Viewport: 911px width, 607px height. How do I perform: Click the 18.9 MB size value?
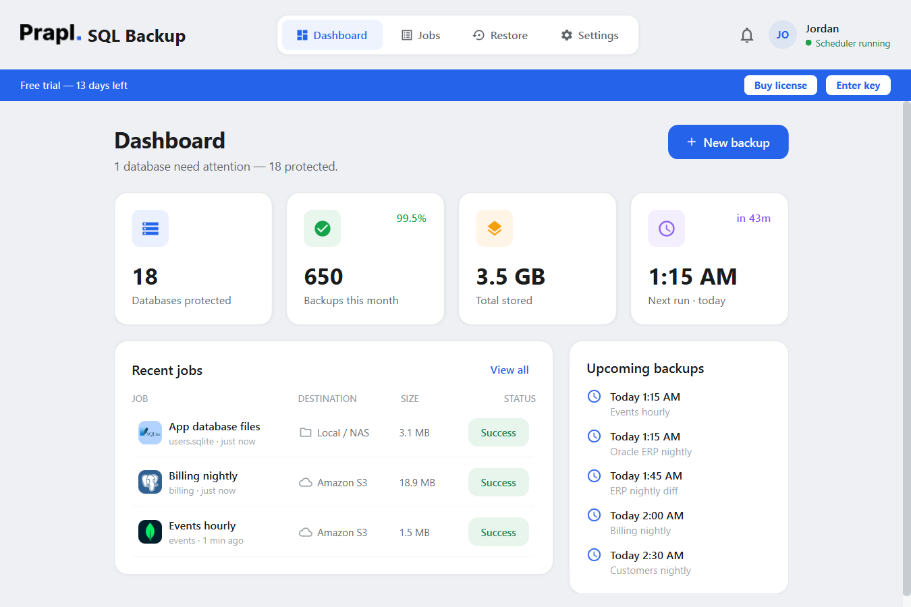[x=417, y=483]
